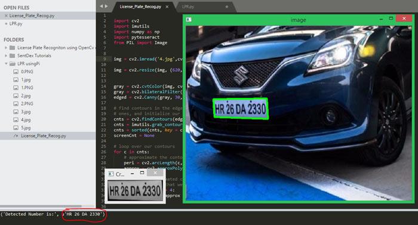
Task: Open 4.jpg file
Action: click(x=26, y=120)
